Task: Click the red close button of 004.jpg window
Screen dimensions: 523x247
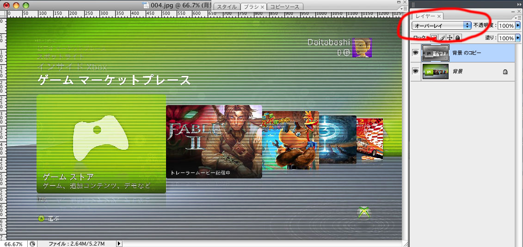Action: [x=6, y=5]
